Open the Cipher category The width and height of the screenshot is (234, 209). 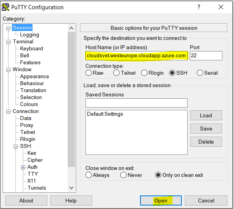coord(35,160)
